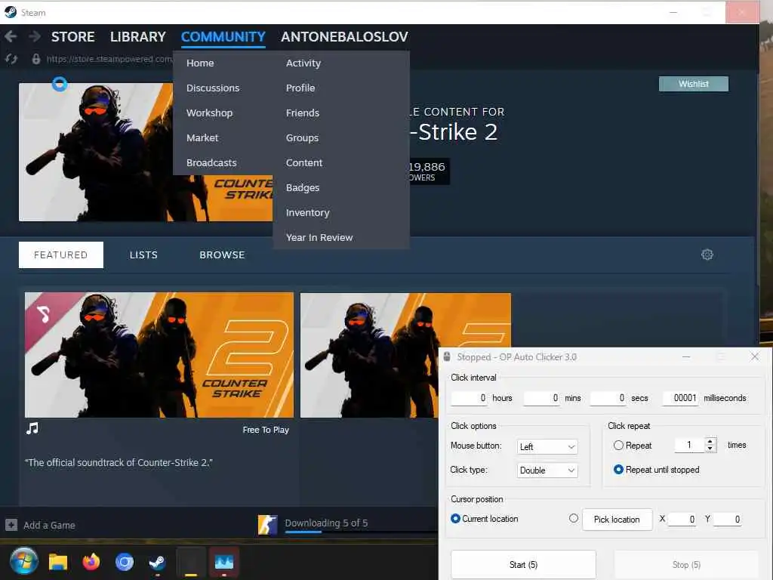This screenshot has height=580, width=773.
Task: Choose Market in Community menu
Action: (202, 138)
